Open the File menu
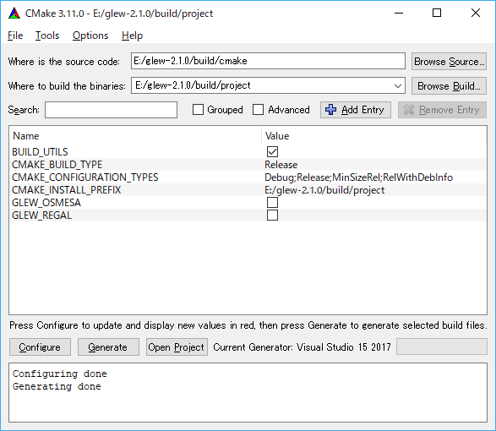 [15, 35]
